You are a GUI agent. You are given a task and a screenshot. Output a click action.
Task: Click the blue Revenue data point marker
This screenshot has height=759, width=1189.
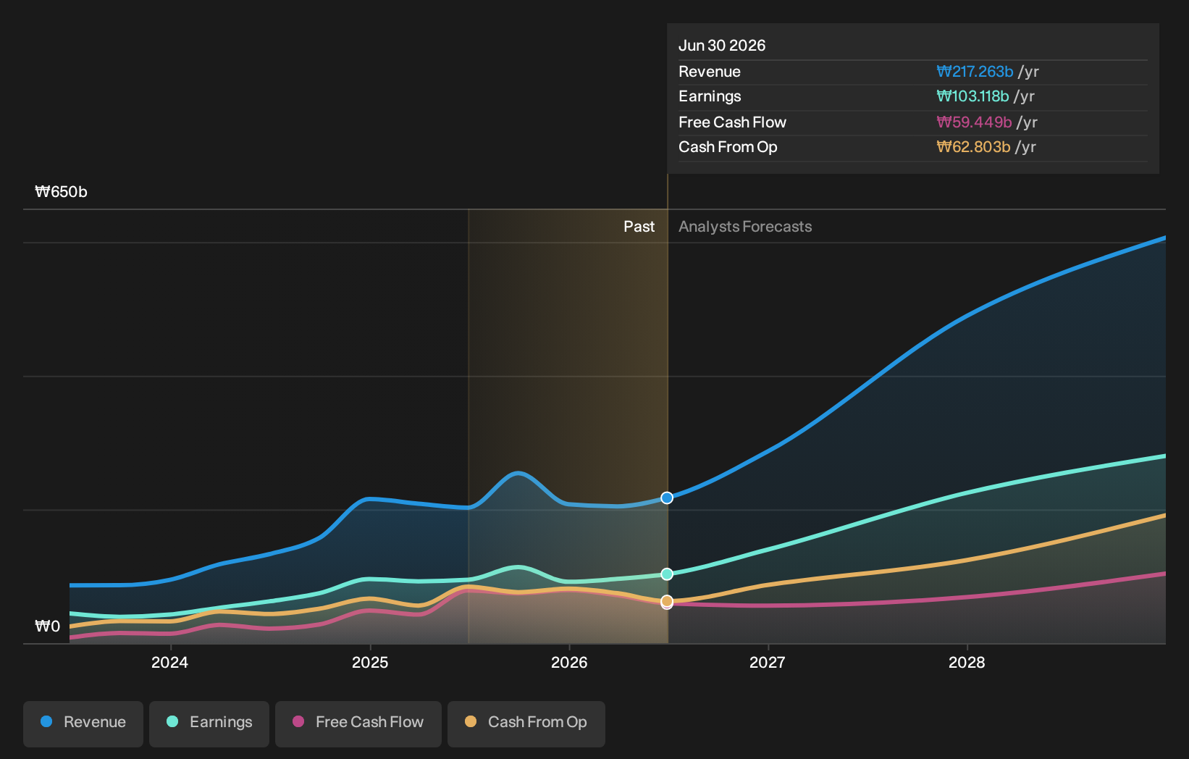[x=667, y=498]
